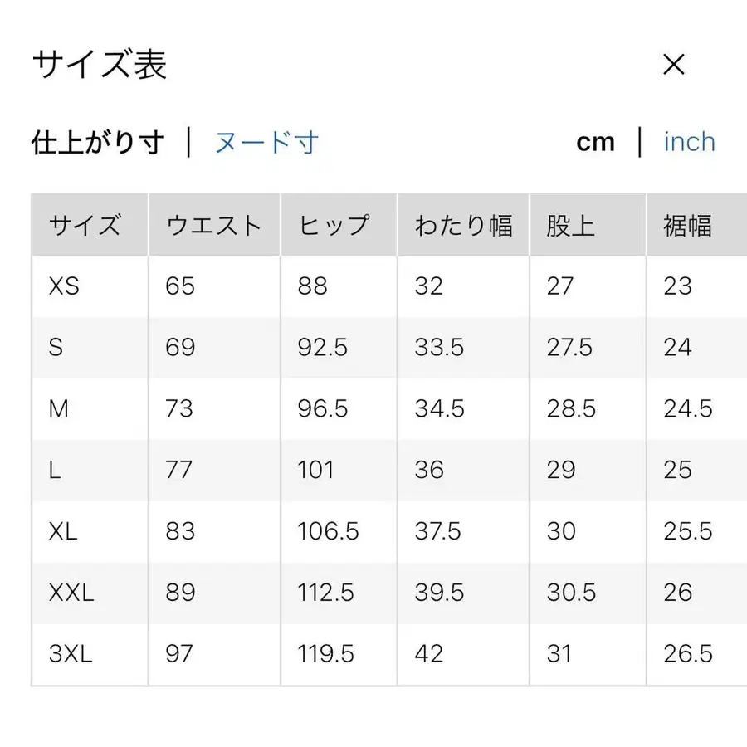Switch units to inch
Image resolution: width=747 pixels, height=747 pixels.
pos(689,142)
